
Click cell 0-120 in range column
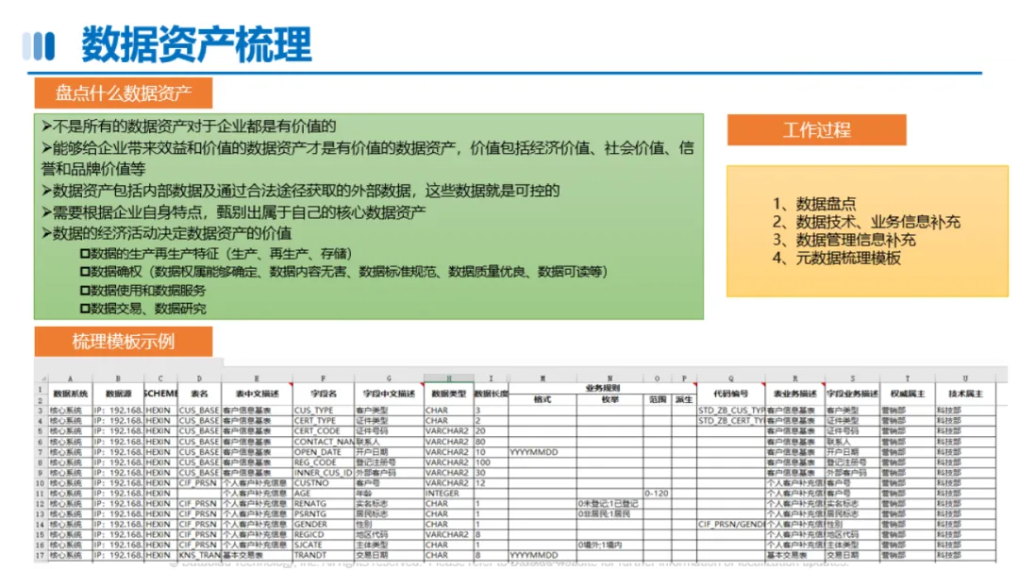657,494
